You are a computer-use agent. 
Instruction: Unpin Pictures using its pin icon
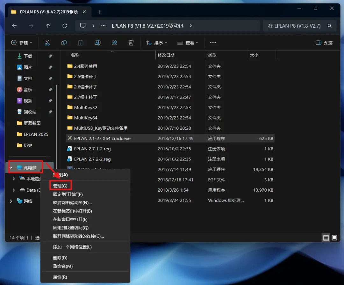(50, 67)
